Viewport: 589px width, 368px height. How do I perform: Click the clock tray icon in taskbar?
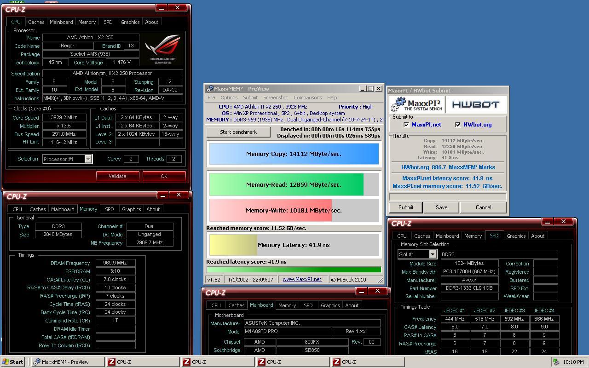556,362
